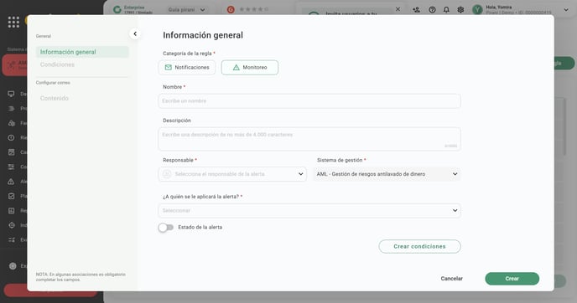Click the Cancelar link

click(451, 279)
